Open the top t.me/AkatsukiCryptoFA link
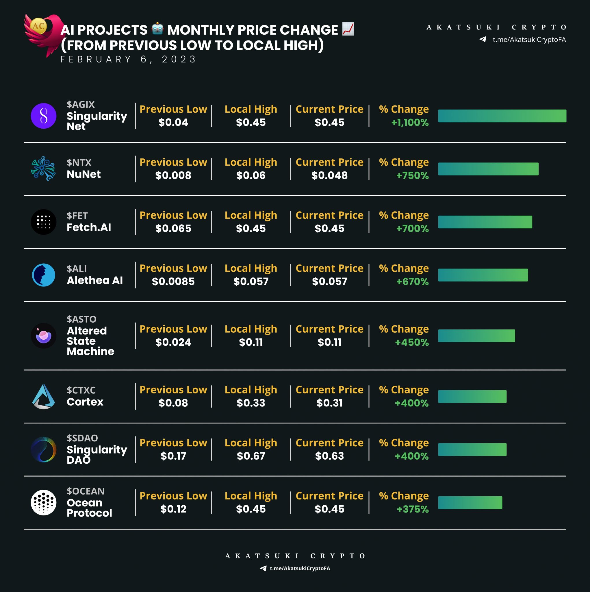The image size is (590, 592). coord(529,40)
